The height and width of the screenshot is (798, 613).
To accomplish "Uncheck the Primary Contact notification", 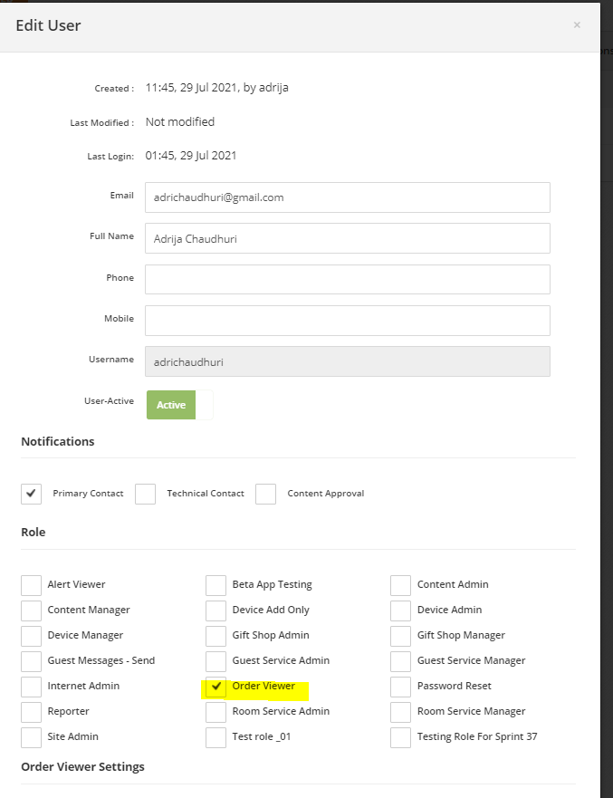I will pos(31,494).
